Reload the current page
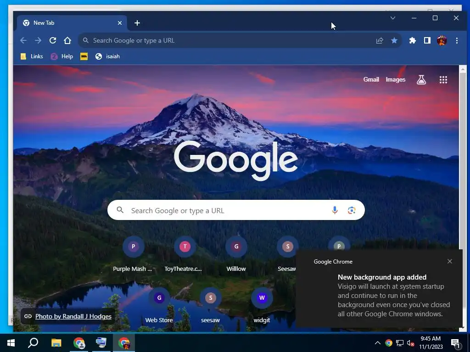Viewport: 470px width, 352px height. pos(53,40)
